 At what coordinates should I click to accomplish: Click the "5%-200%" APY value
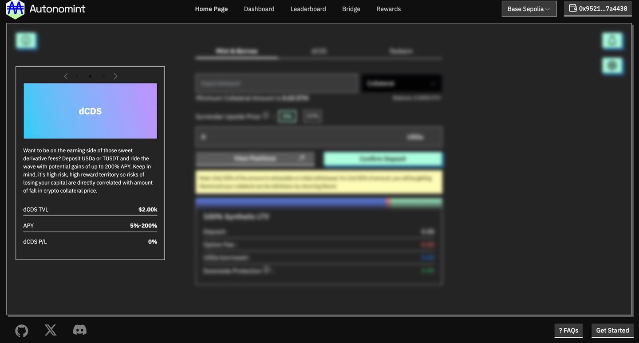point(143,225)
